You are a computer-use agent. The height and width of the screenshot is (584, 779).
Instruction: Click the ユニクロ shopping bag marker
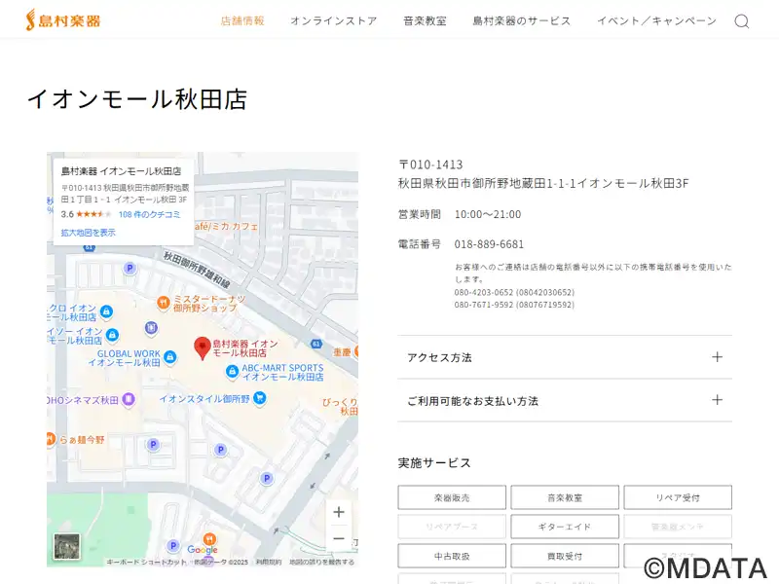tap(106, 311)
